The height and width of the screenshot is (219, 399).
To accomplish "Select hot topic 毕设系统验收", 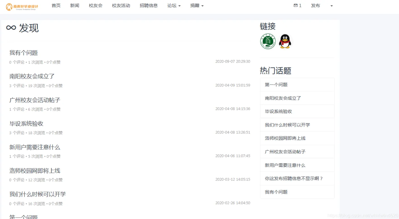I will [x=297, y=111].
